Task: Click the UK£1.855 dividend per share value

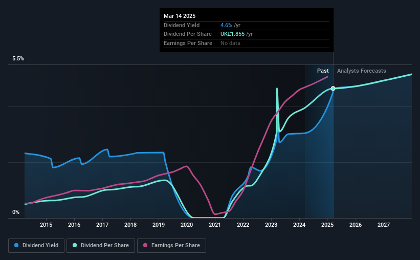Action: click(232, 34)
